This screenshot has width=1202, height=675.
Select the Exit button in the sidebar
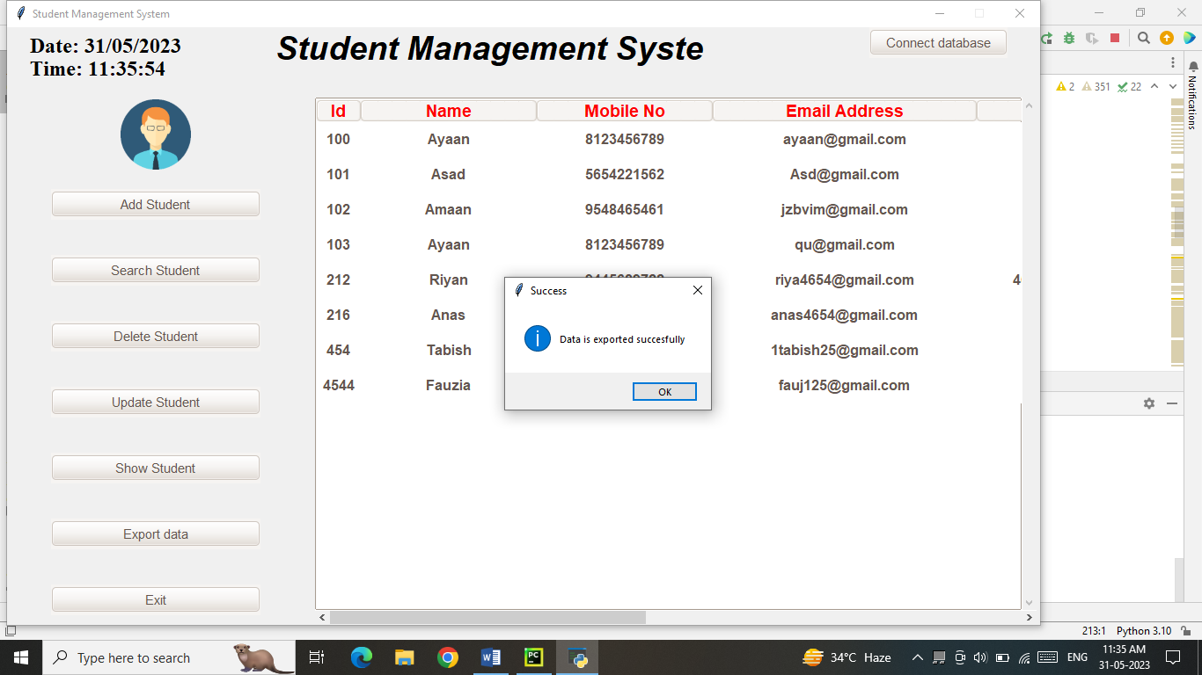pyautogui.click(x=156, y=599)
